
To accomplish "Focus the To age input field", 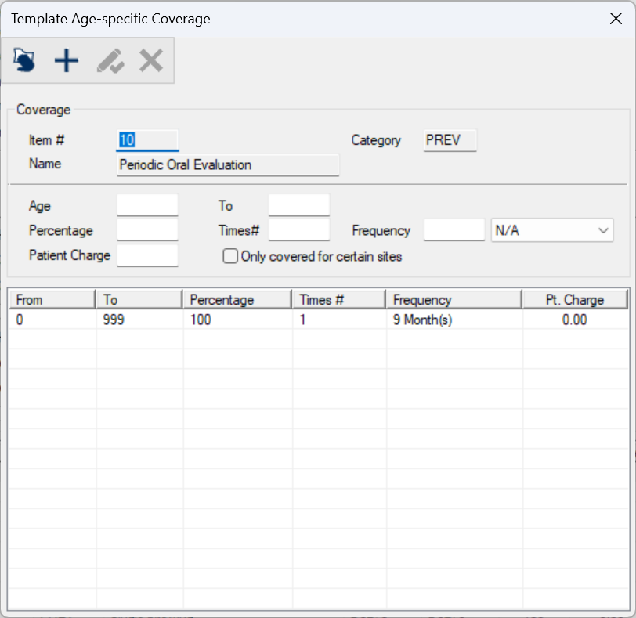I will (298, 206).
